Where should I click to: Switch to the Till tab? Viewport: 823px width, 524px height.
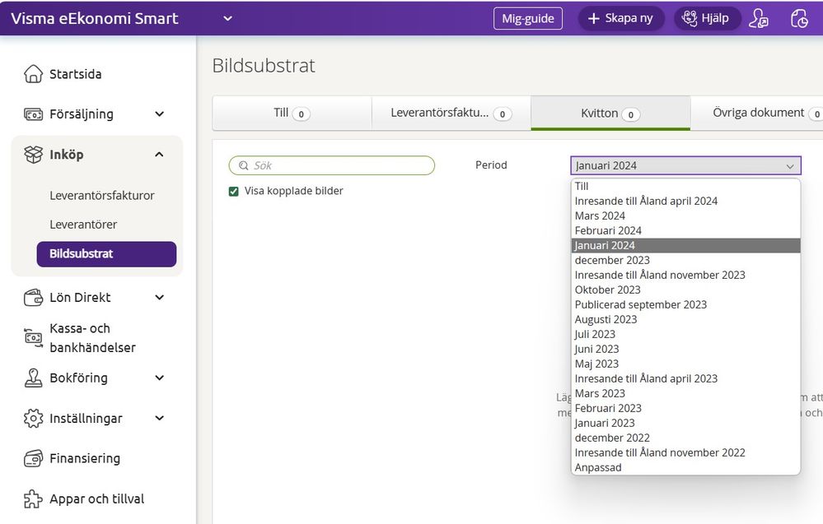click(x=292, y=114)
